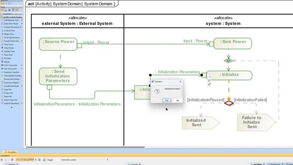Select the Accept Event Action tool
This screenshot has width=293, height=165.
pyautogui.click(x=11, y=41)
